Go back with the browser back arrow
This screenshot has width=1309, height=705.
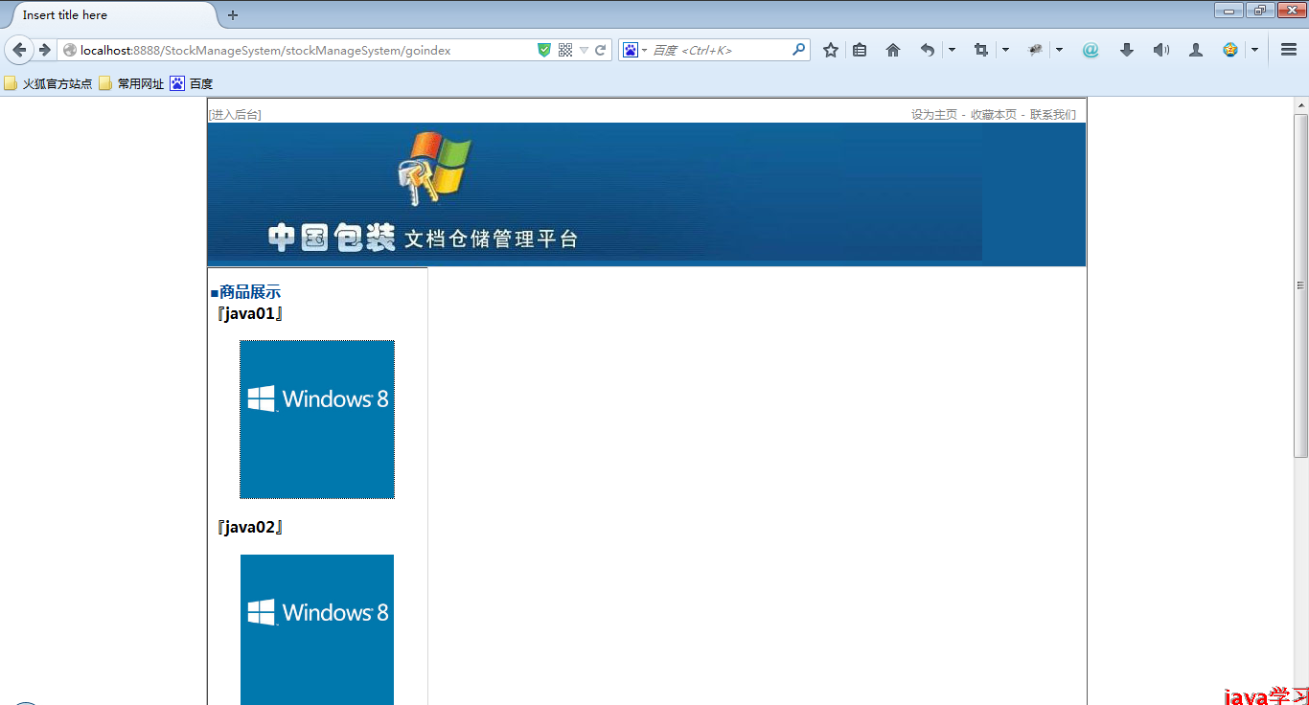point(20,50)
